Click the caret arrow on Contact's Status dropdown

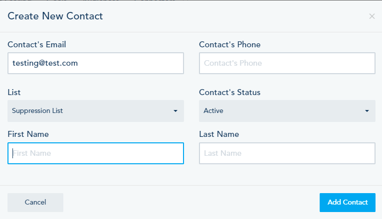[x=367, y=111]
